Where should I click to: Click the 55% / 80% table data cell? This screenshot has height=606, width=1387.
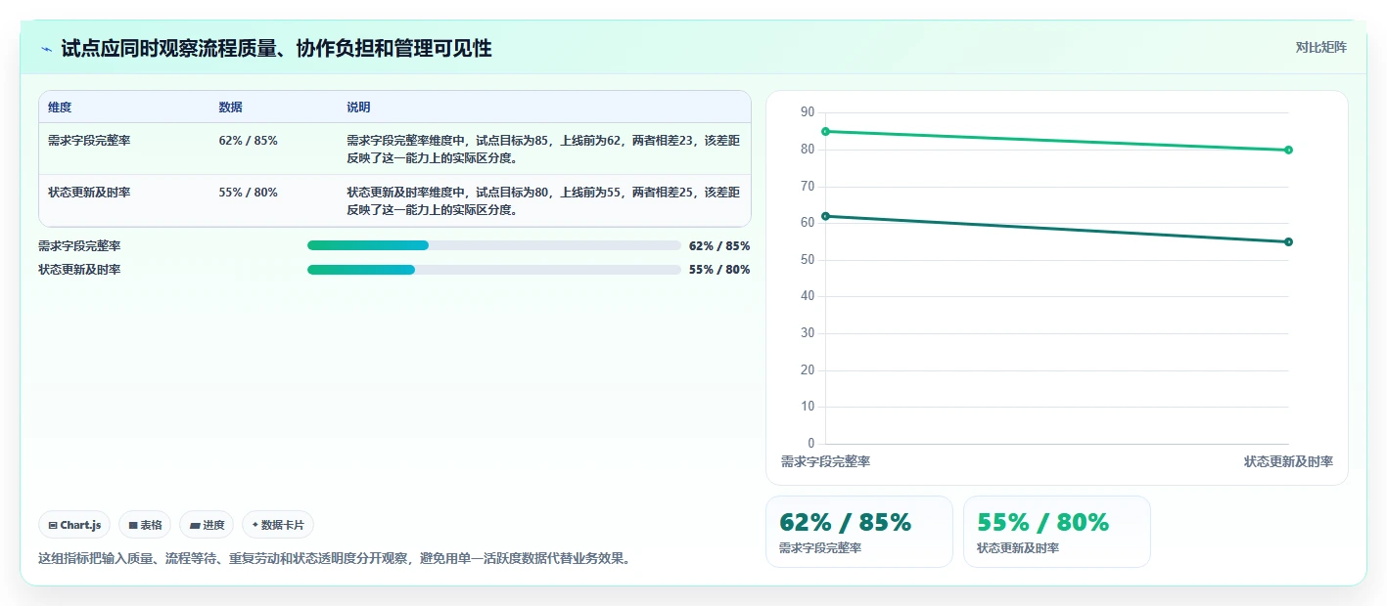pos(249,193)
